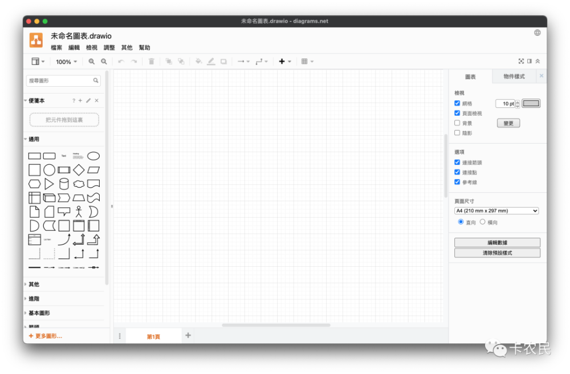Add a new page with plus button
Screen dimensions: 570x374
188,335
